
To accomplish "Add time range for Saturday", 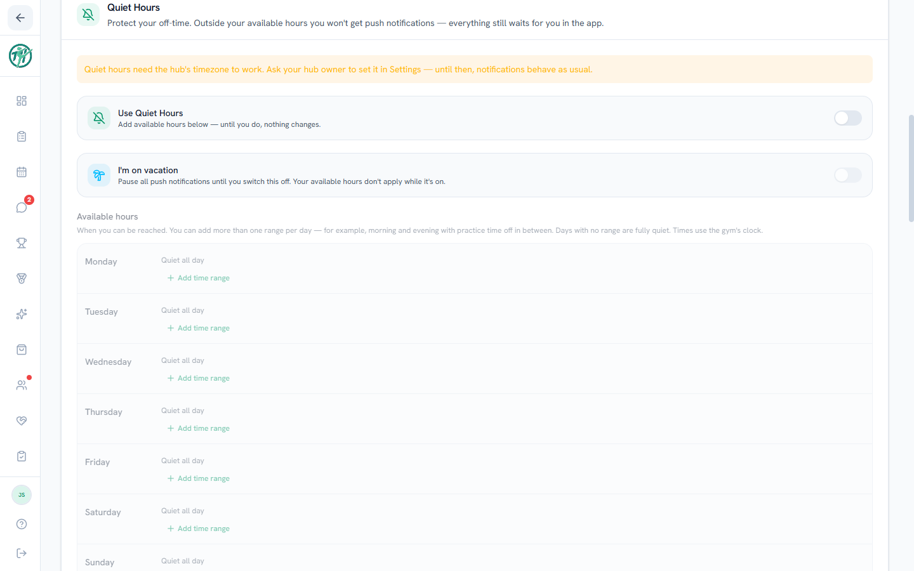I will (x=199, y=528).
